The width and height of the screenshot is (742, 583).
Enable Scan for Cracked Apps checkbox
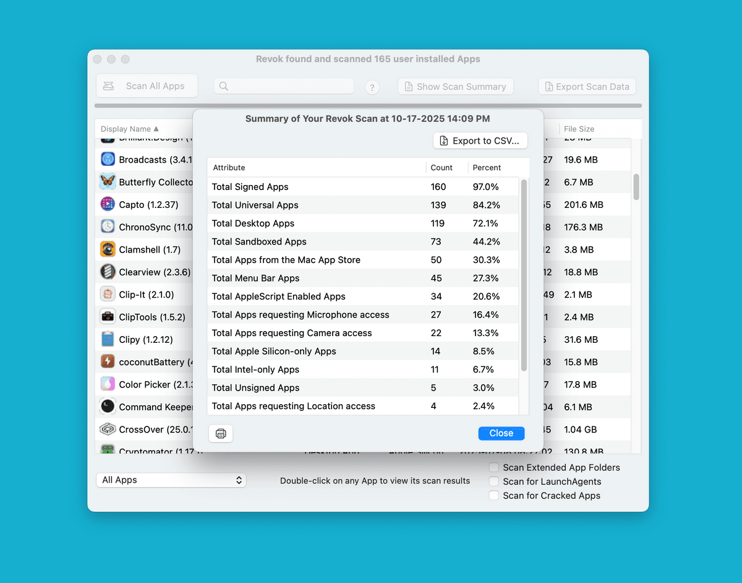[x=494, y=495]
